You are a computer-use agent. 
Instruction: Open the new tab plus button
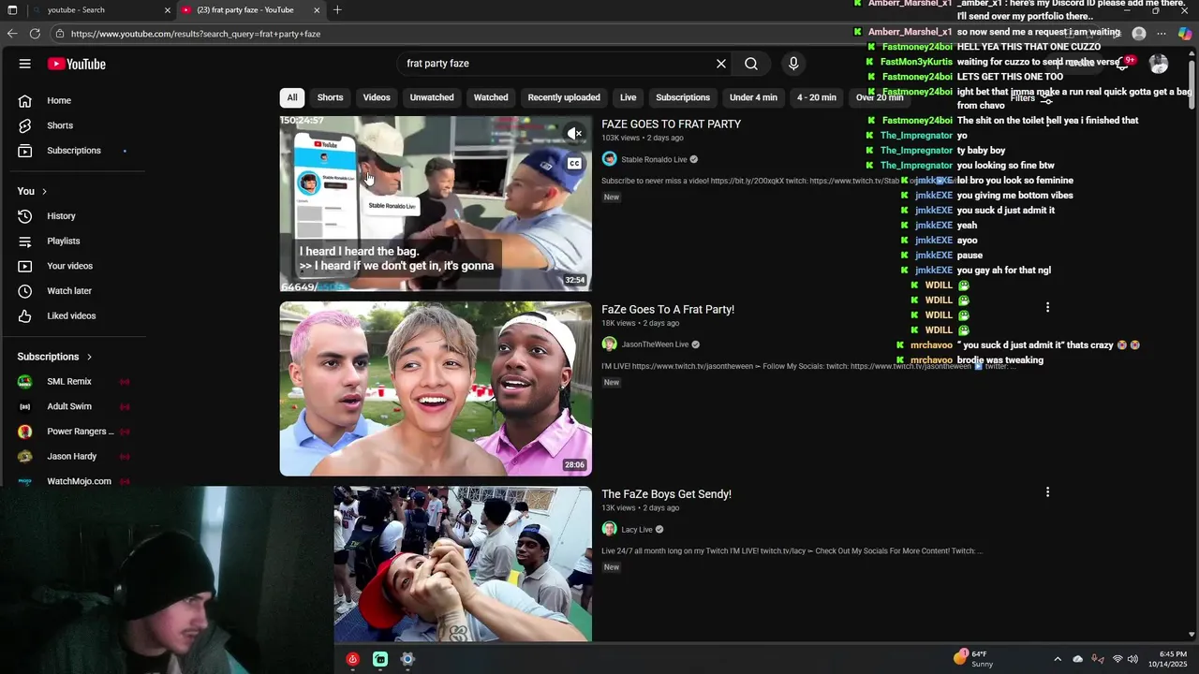coord(337,10)
